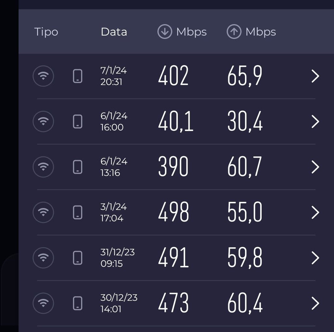The height and width of the screenshot is (332, 334).
Task: Click the download arrow icon in header
Action: [164, 32]
